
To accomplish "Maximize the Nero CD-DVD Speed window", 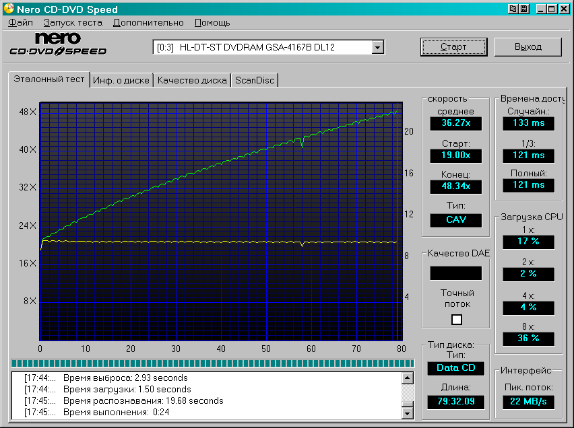I will pyautogui.click(x=552, y=9).
